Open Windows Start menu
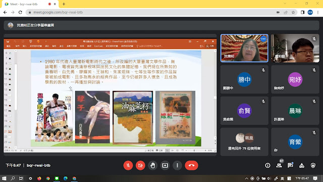This screenshot has height=182, width=323. [x=4, y=178]
